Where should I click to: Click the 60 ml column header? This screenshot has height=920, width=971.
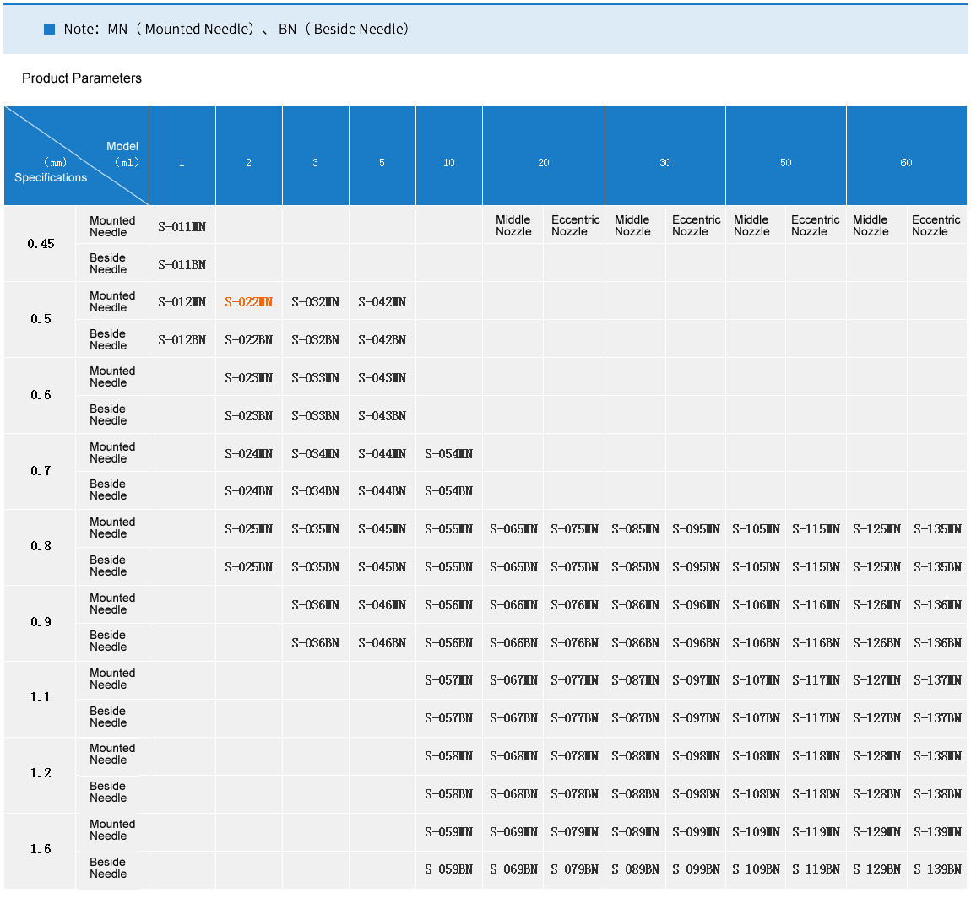(x=905, y=163)
